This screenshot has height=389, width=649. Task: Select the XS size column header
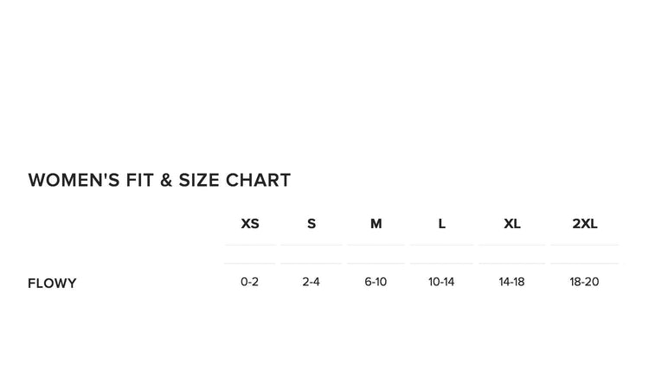click(250, 224)
